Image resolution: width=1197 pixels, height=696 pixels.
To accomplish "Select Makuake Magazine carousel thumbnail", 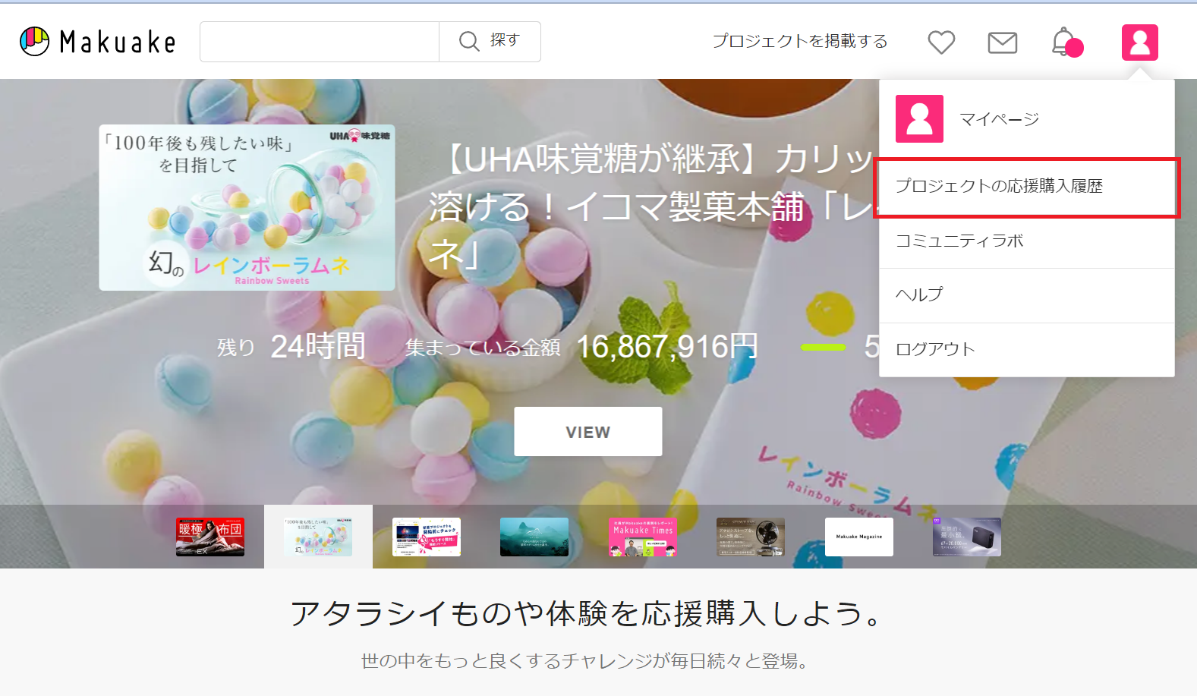I will pyautogui.click(x=859, y=537).
